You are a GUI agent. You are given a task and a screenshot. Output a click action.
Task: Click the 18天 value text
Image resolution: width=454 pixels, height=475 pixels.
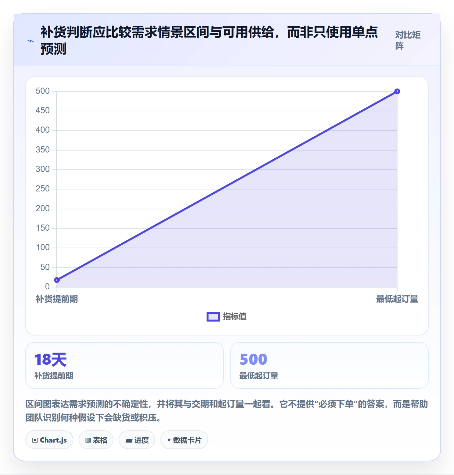click(51, 360)
